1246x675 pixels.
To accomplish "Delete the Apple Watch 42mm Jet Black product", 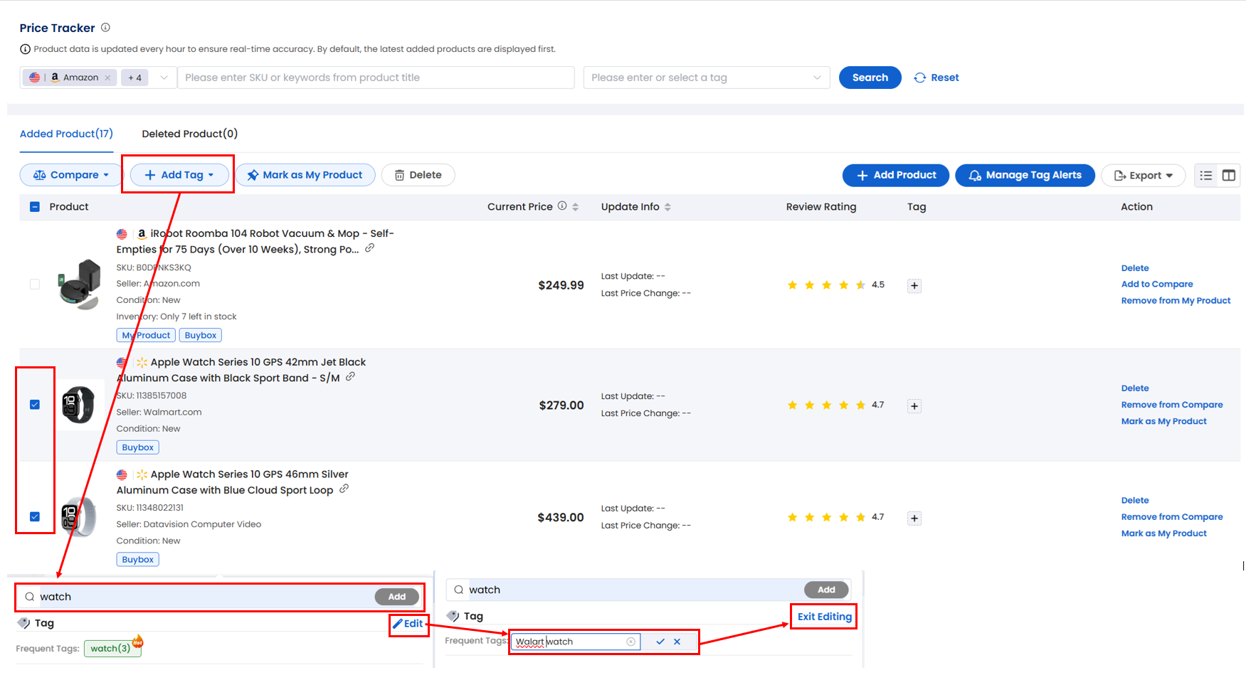I will (1135, 388).
